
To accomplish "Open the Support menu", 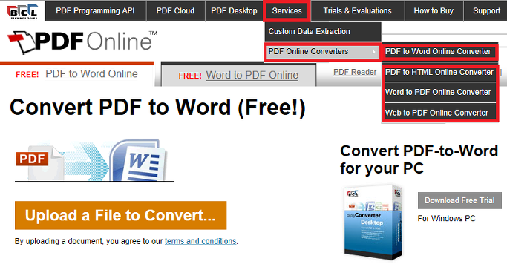I will point(486,10).
